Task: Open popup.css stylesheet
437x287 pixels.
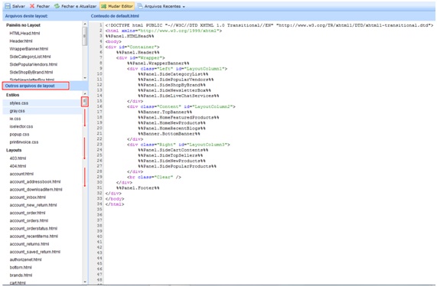Action: point(19,134)
